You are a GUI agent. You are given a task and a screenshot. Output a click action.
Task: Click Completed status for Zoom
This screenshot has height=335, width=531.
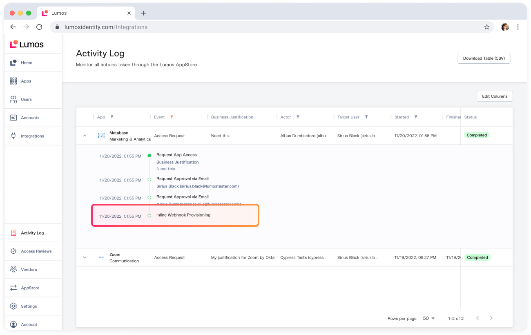[477, 257]
